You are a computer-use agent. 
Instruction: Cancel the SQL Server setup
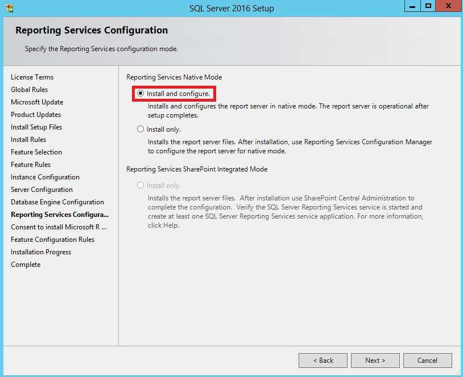pos(427,360)
